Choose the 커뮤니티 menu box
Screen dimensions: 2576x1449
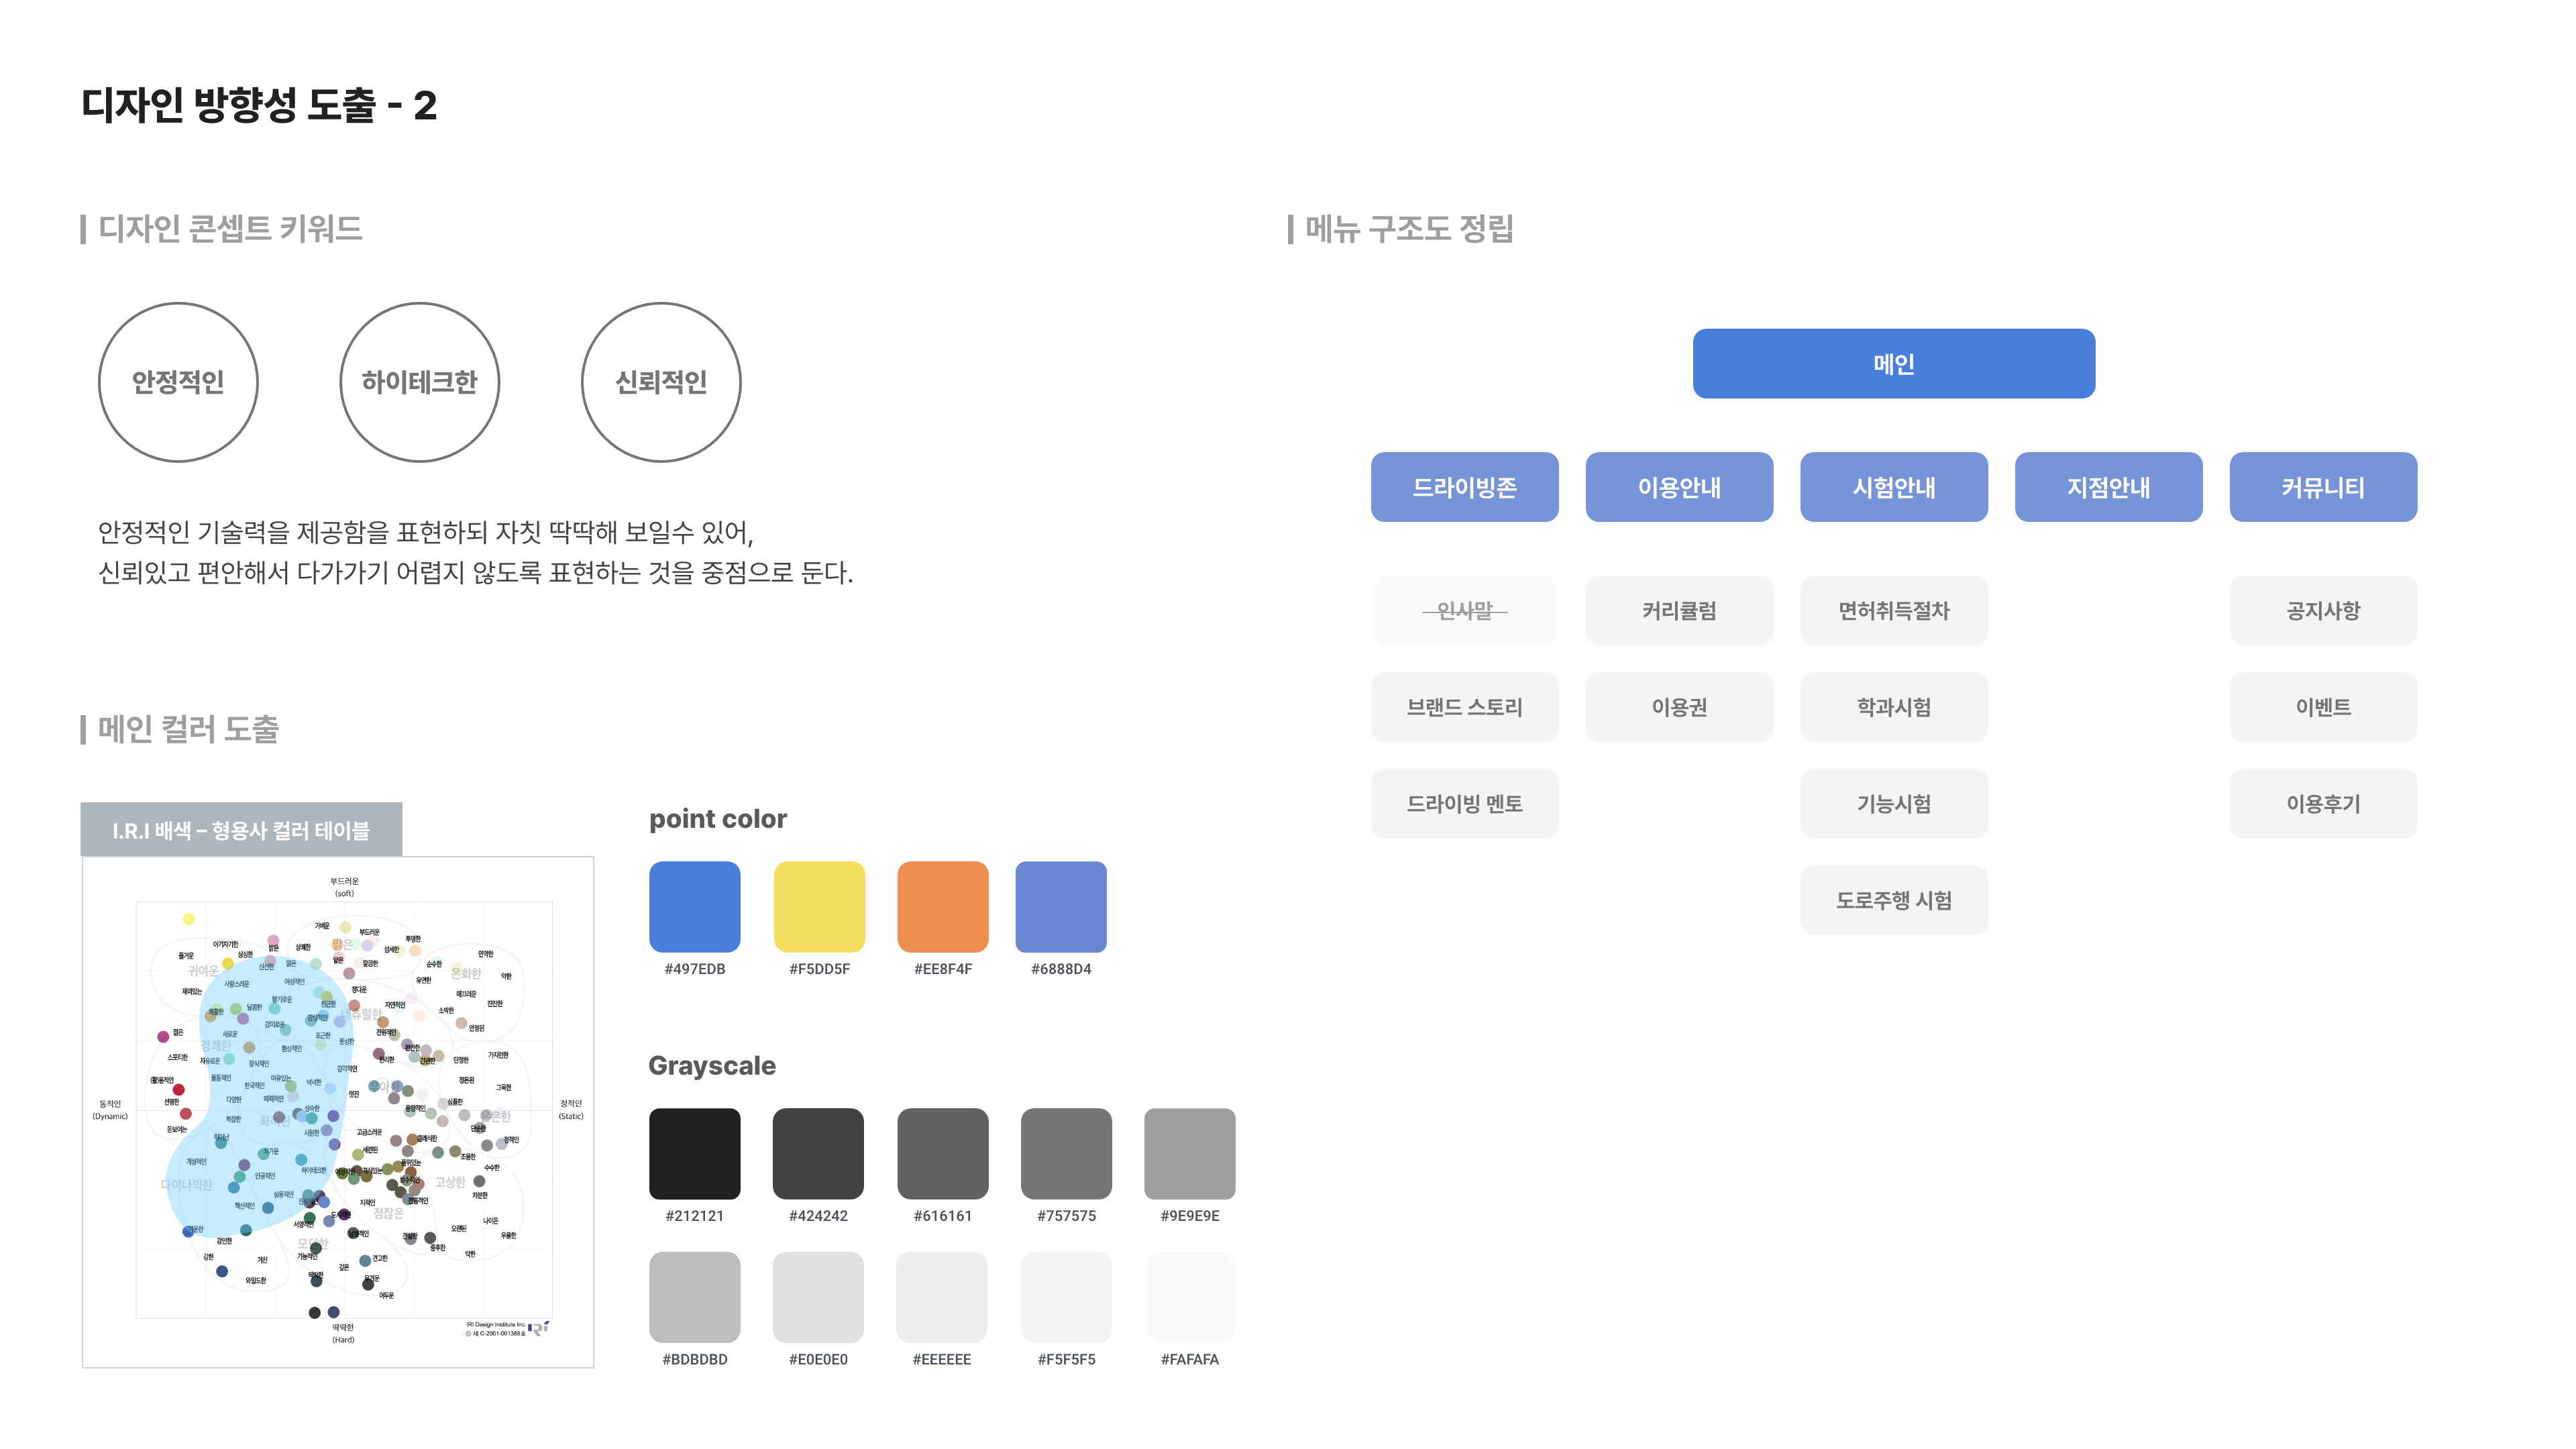(x=2323, y=487)
